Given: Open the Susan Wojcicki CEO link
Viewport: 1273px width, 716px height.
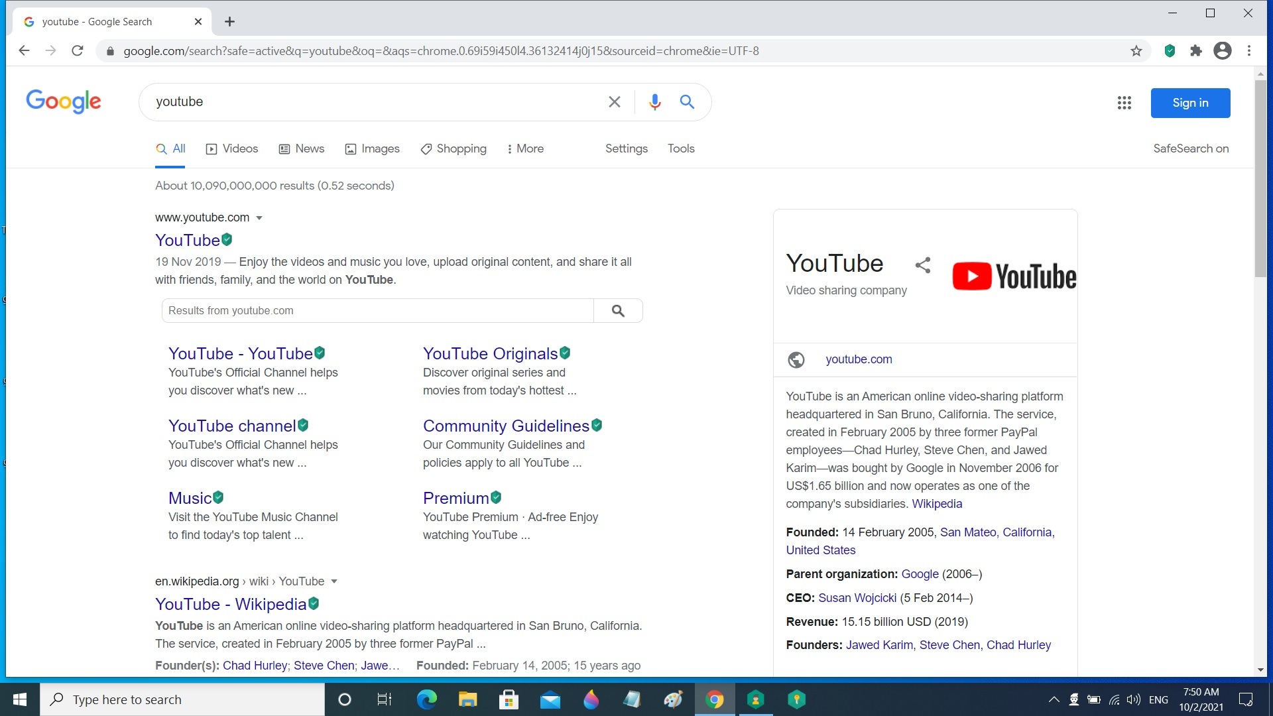Looking at the screenshot, I should [x=857, y=598].
